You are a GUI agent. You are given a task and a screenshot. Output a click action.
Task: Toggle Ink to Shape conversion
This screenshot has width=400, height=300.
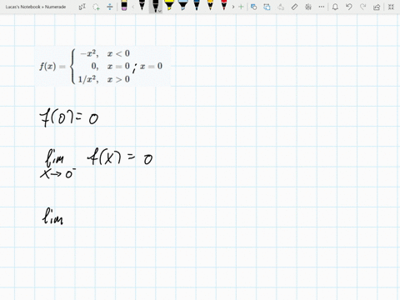click(x=267, y=7)
